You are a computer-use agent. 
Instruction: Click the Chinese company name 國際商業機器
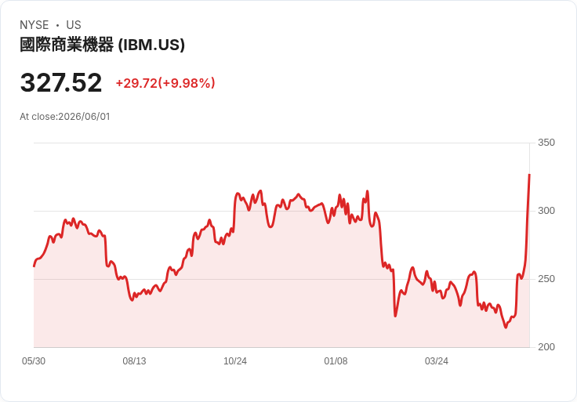tap(67, 45)
